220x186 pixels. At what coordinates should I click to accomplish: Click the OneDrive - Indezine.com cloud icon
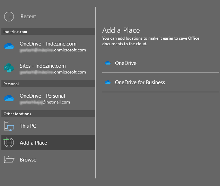[x=9, y=47]
